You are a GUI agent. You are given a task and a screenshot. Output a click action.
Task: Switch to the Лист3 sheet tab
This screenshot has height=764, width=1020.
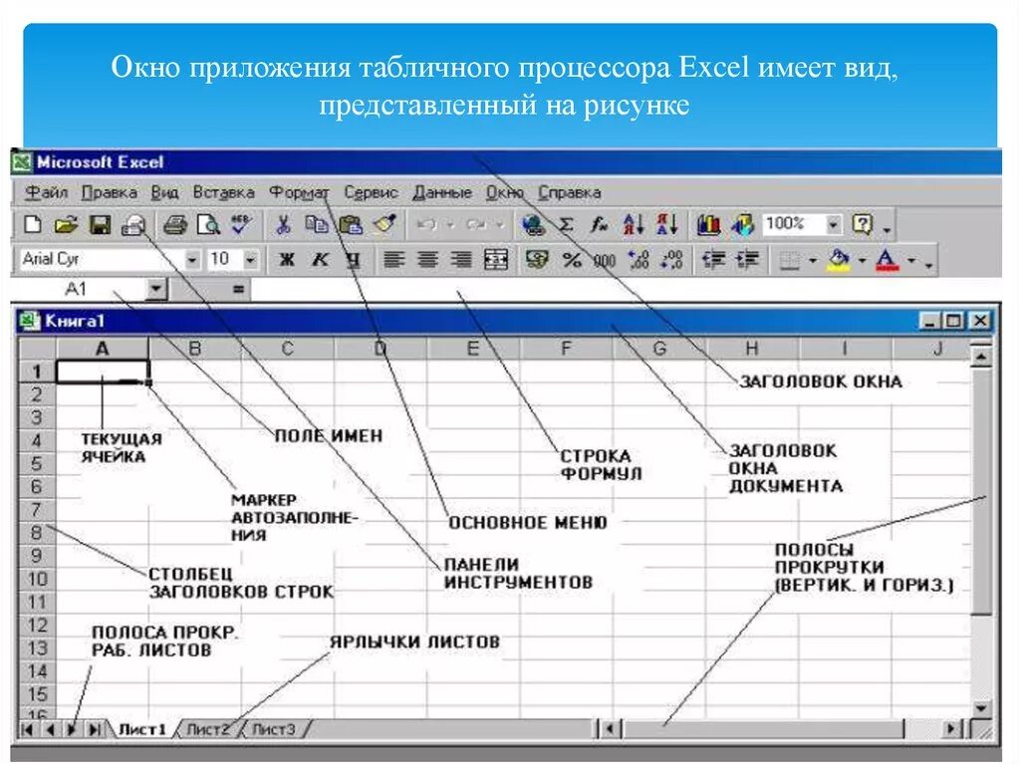(273, 729)
